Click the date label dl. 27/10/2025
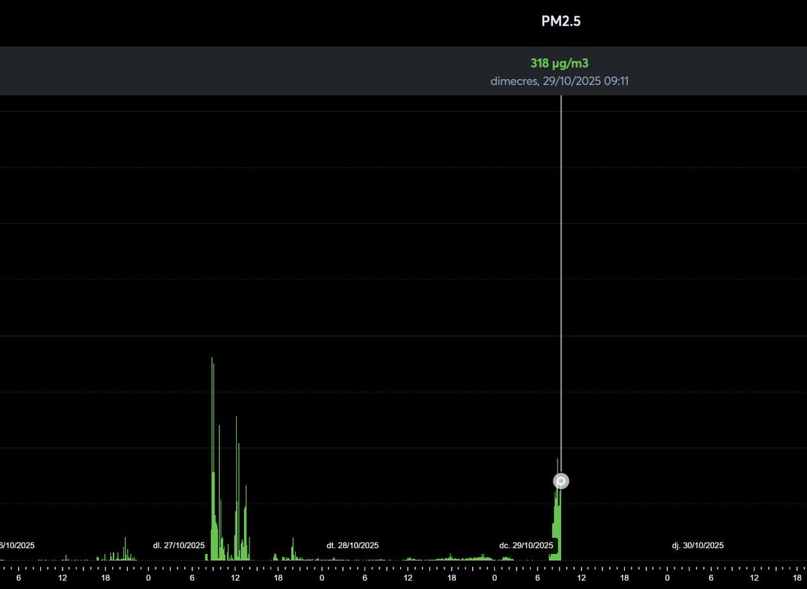The height and width of the screenshot is (589, 807). [179, 545]
